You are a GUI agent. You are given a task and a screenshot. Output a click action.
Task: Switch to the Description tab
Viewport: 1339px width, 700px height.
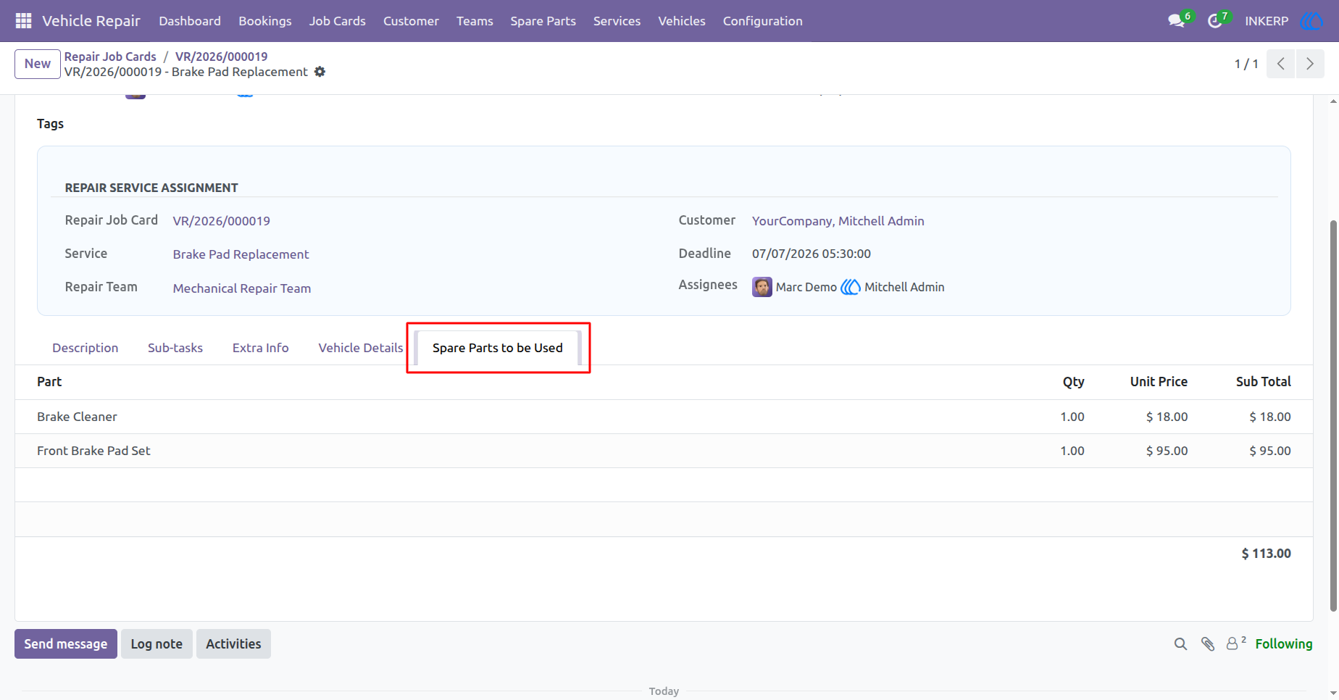coord(85,348)
